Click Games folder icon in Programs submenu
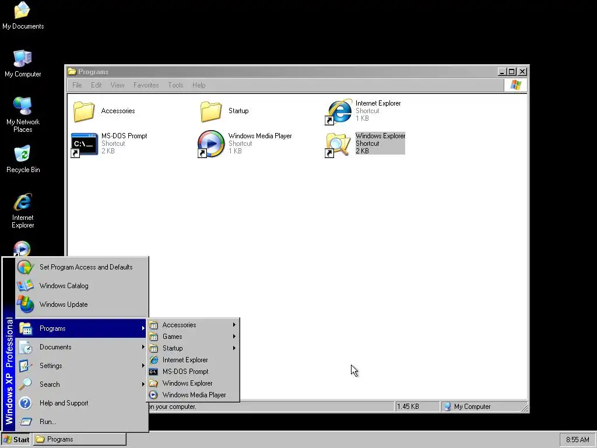 point(153,337)
